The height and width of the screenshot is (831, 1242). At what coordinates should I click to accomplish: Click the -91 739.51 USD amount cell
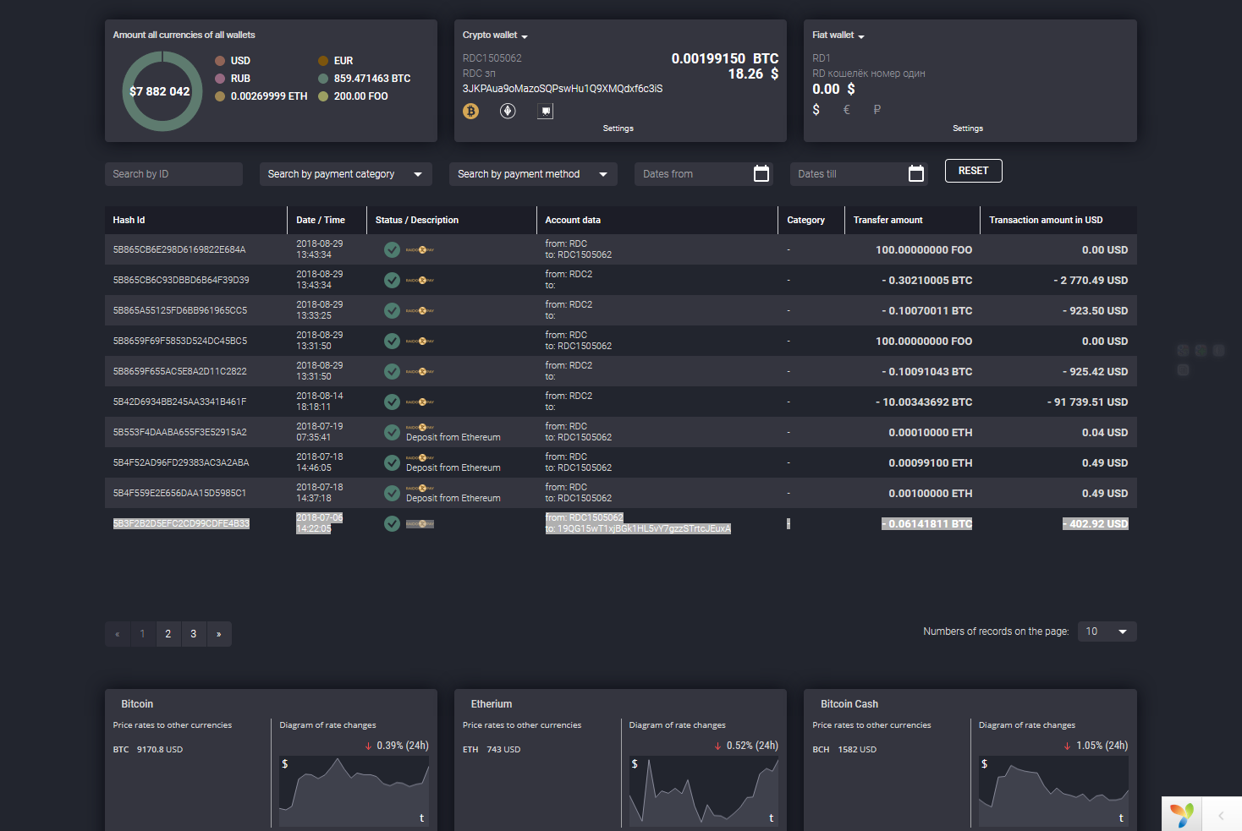pos(1088,402)
